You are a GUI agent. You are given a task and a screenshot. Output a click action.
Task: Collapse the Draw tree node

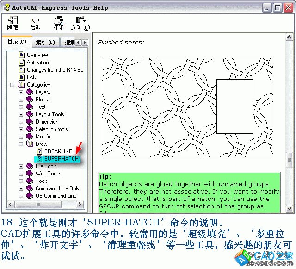[x=21, y=144]
